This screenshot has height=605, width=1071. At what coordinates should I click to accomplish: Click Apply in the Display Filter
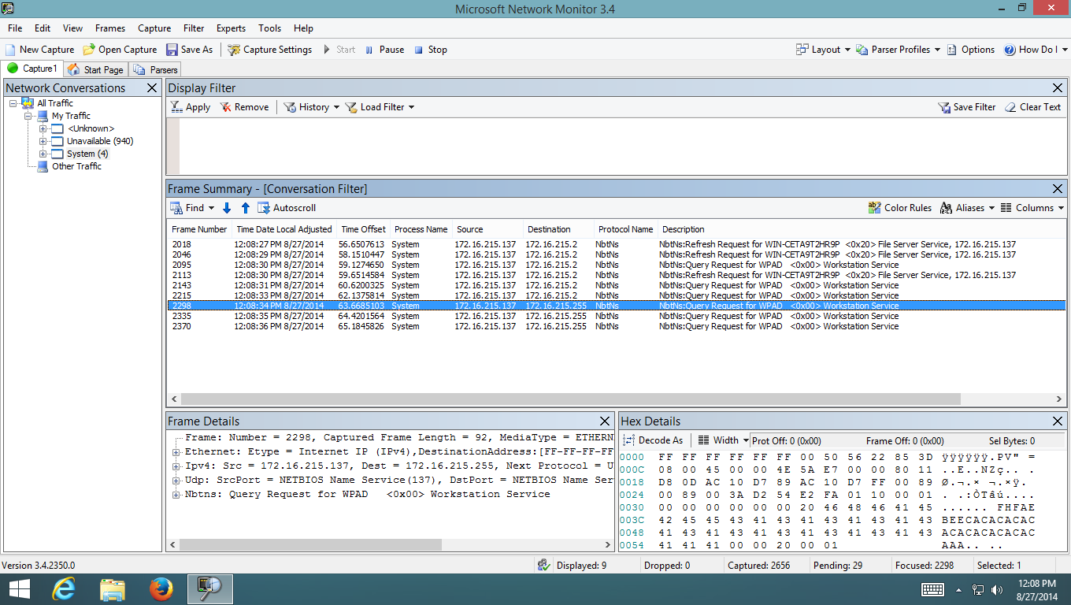191,107
